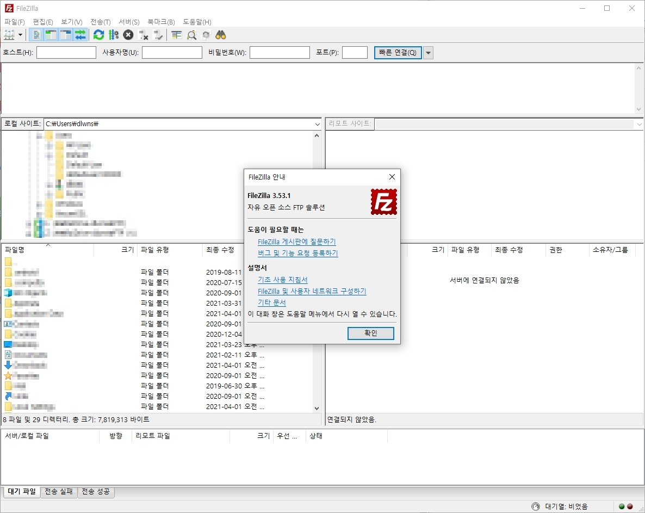645x513 pixels.
Task: Click the 호스트(H) input field
Action: click(66, 53)
